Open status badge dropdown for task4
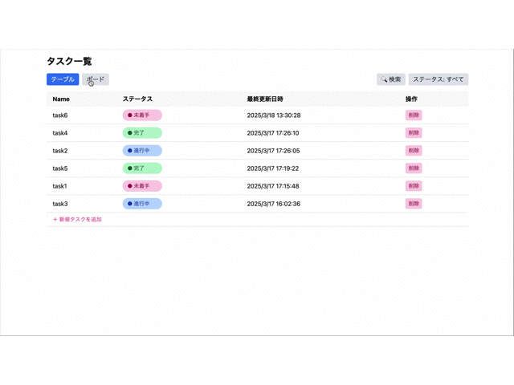The height and width of the screenshot is (385, 514). pyautogui.click(x=142, y=133)
